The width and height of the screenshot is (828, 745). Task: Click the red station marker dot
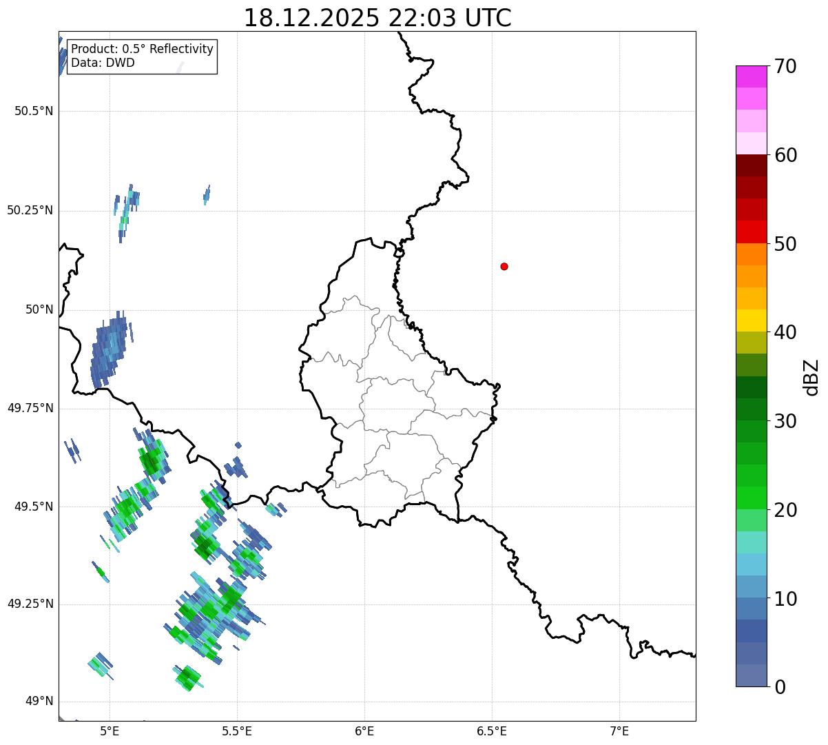pos(504,266)
